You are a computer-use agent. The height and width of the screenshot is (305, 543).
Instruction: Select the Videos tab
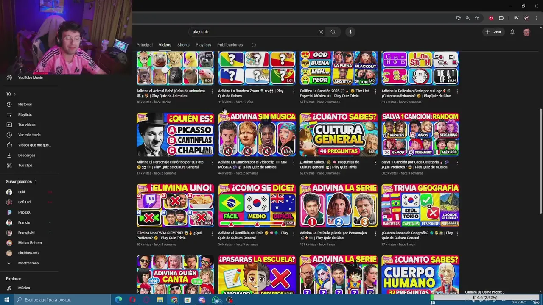(165, 45)
